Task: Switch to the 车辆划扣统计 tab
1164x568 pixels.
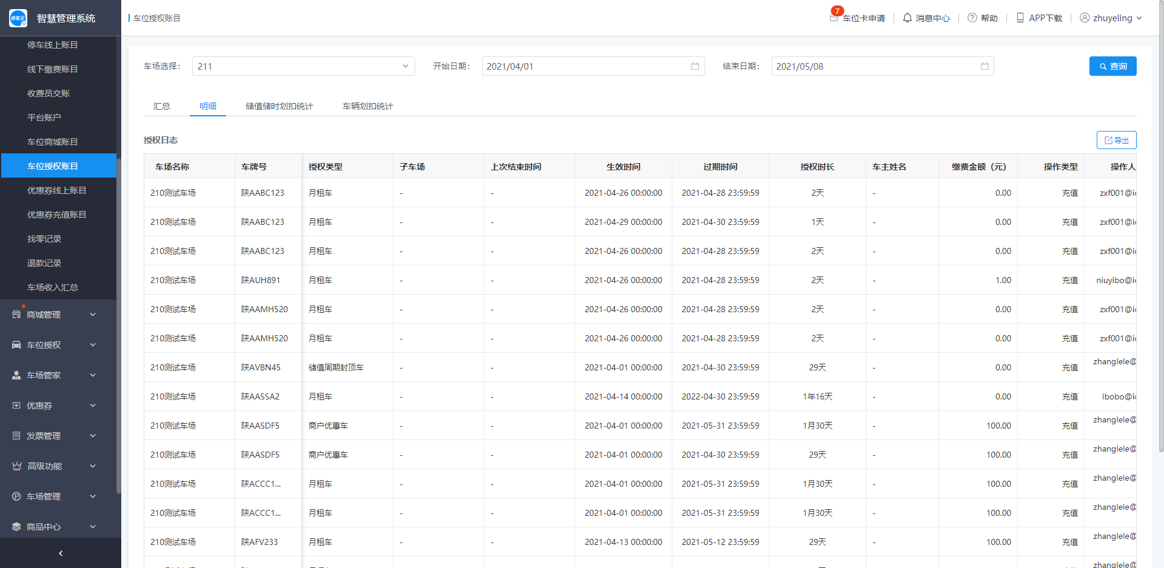Action: point(367,106)
